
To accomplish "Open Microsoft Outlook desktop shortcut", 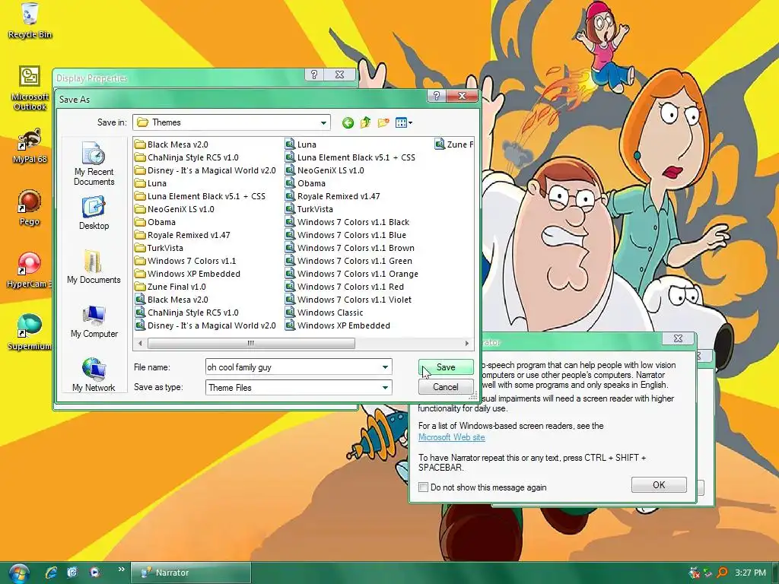I will click(30, 88).
